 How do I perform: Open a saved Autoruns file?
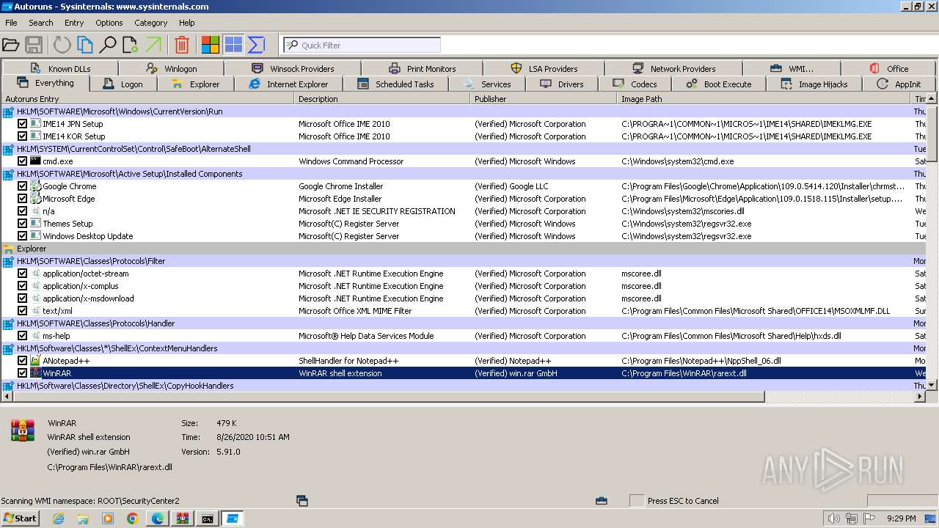coord(11,45)
